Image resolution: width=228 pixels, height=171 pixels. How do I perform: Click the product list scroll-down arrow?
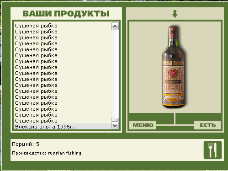pyautogui.click(x=115, y=126)
